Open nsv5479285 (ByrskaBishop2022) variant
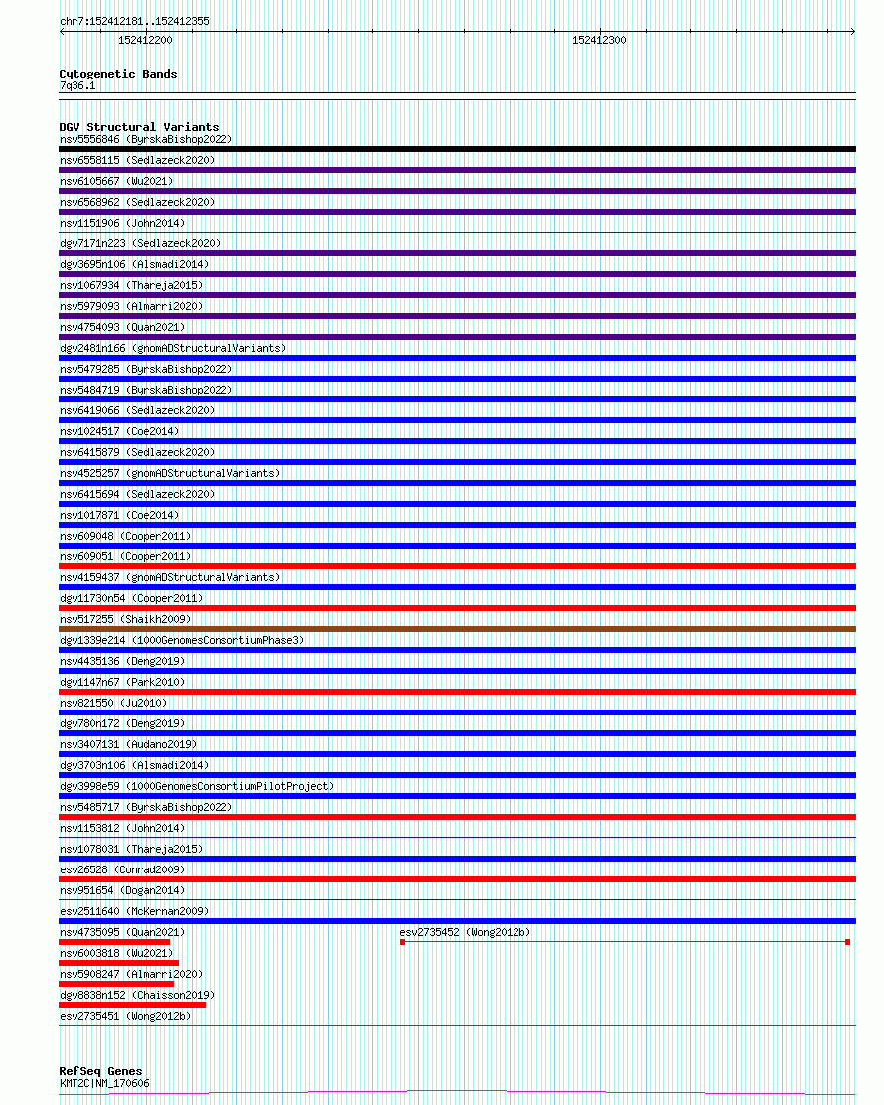884x1105 pixels. tap(146, 369)
